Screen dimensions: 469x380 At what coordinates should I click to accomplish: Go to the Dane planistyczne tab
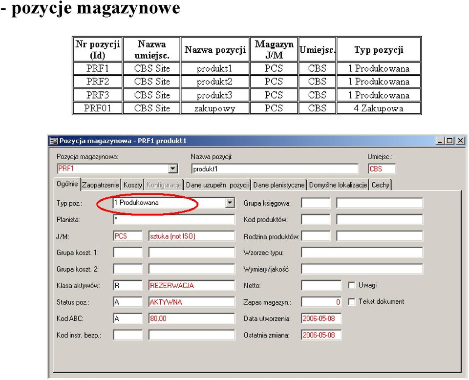tap(278, 185)
